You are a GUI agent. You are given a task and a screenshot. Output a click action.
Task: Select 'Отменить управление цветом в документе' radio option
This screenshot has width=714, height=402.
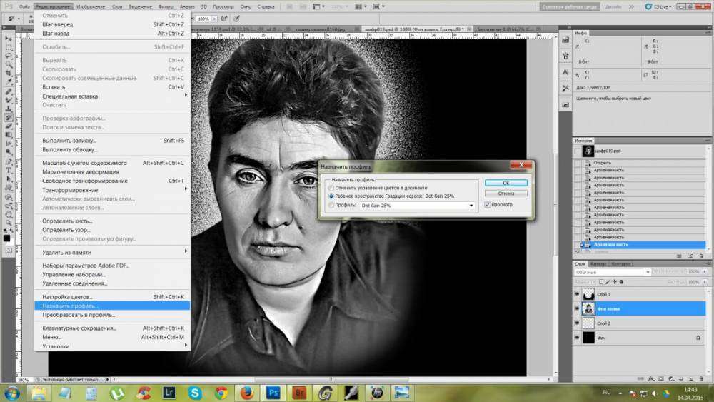[x=331, y=188]
